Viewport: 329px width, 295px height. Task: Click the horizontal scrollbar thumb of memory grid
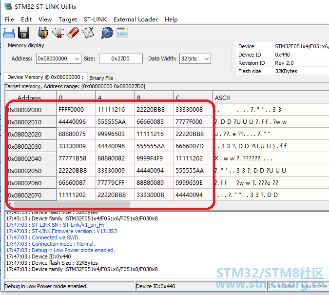(72, 204)
